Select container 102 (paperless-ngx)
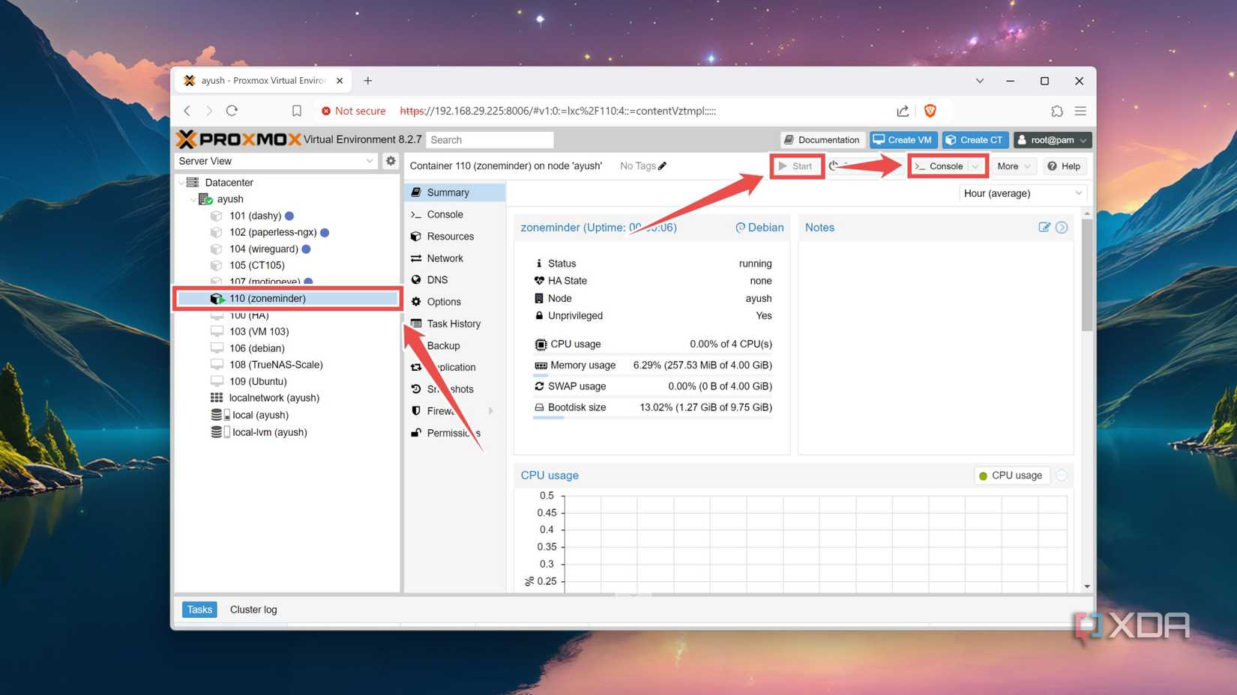This screenshot has width=1237, height=695. pyautogui.click(x=273, y=232)
